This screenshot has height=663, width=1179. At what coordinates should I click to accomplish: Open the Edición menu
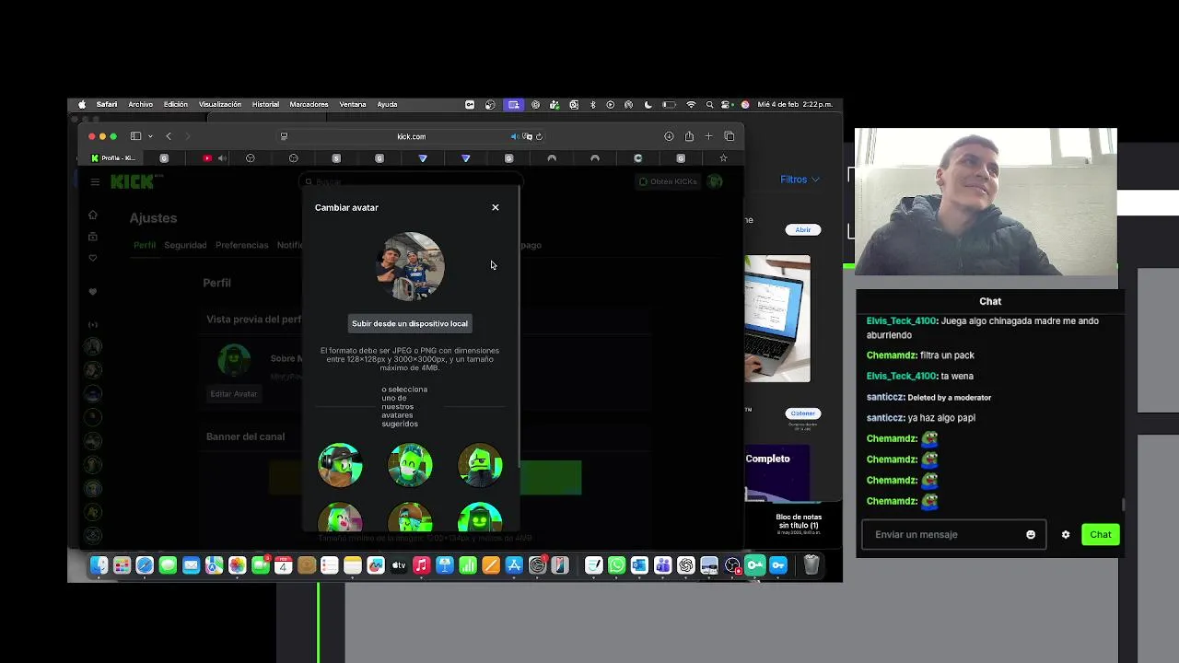click(x=176, y=104)
